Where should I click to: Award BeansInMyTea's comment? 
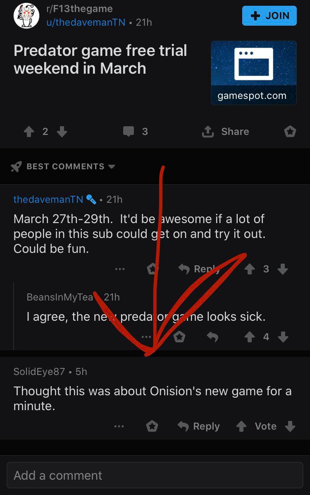[x=179, y=337]
